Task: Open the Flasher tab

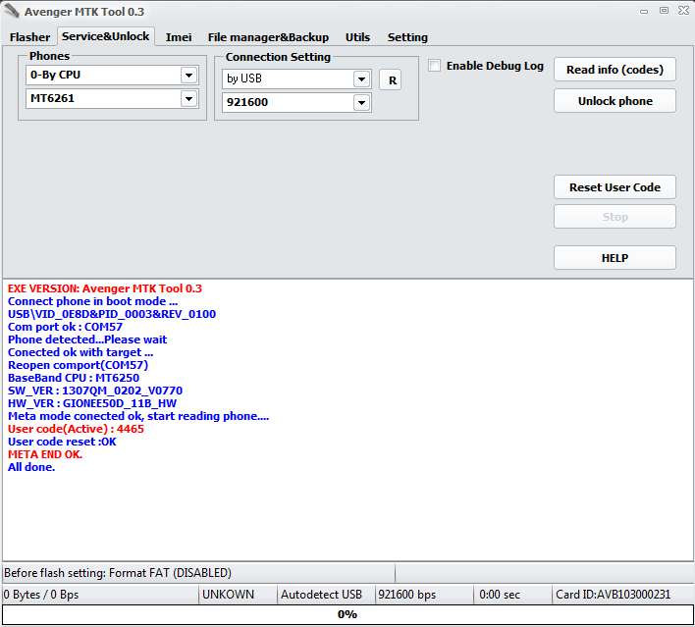Action: click(x=29, y=37)
